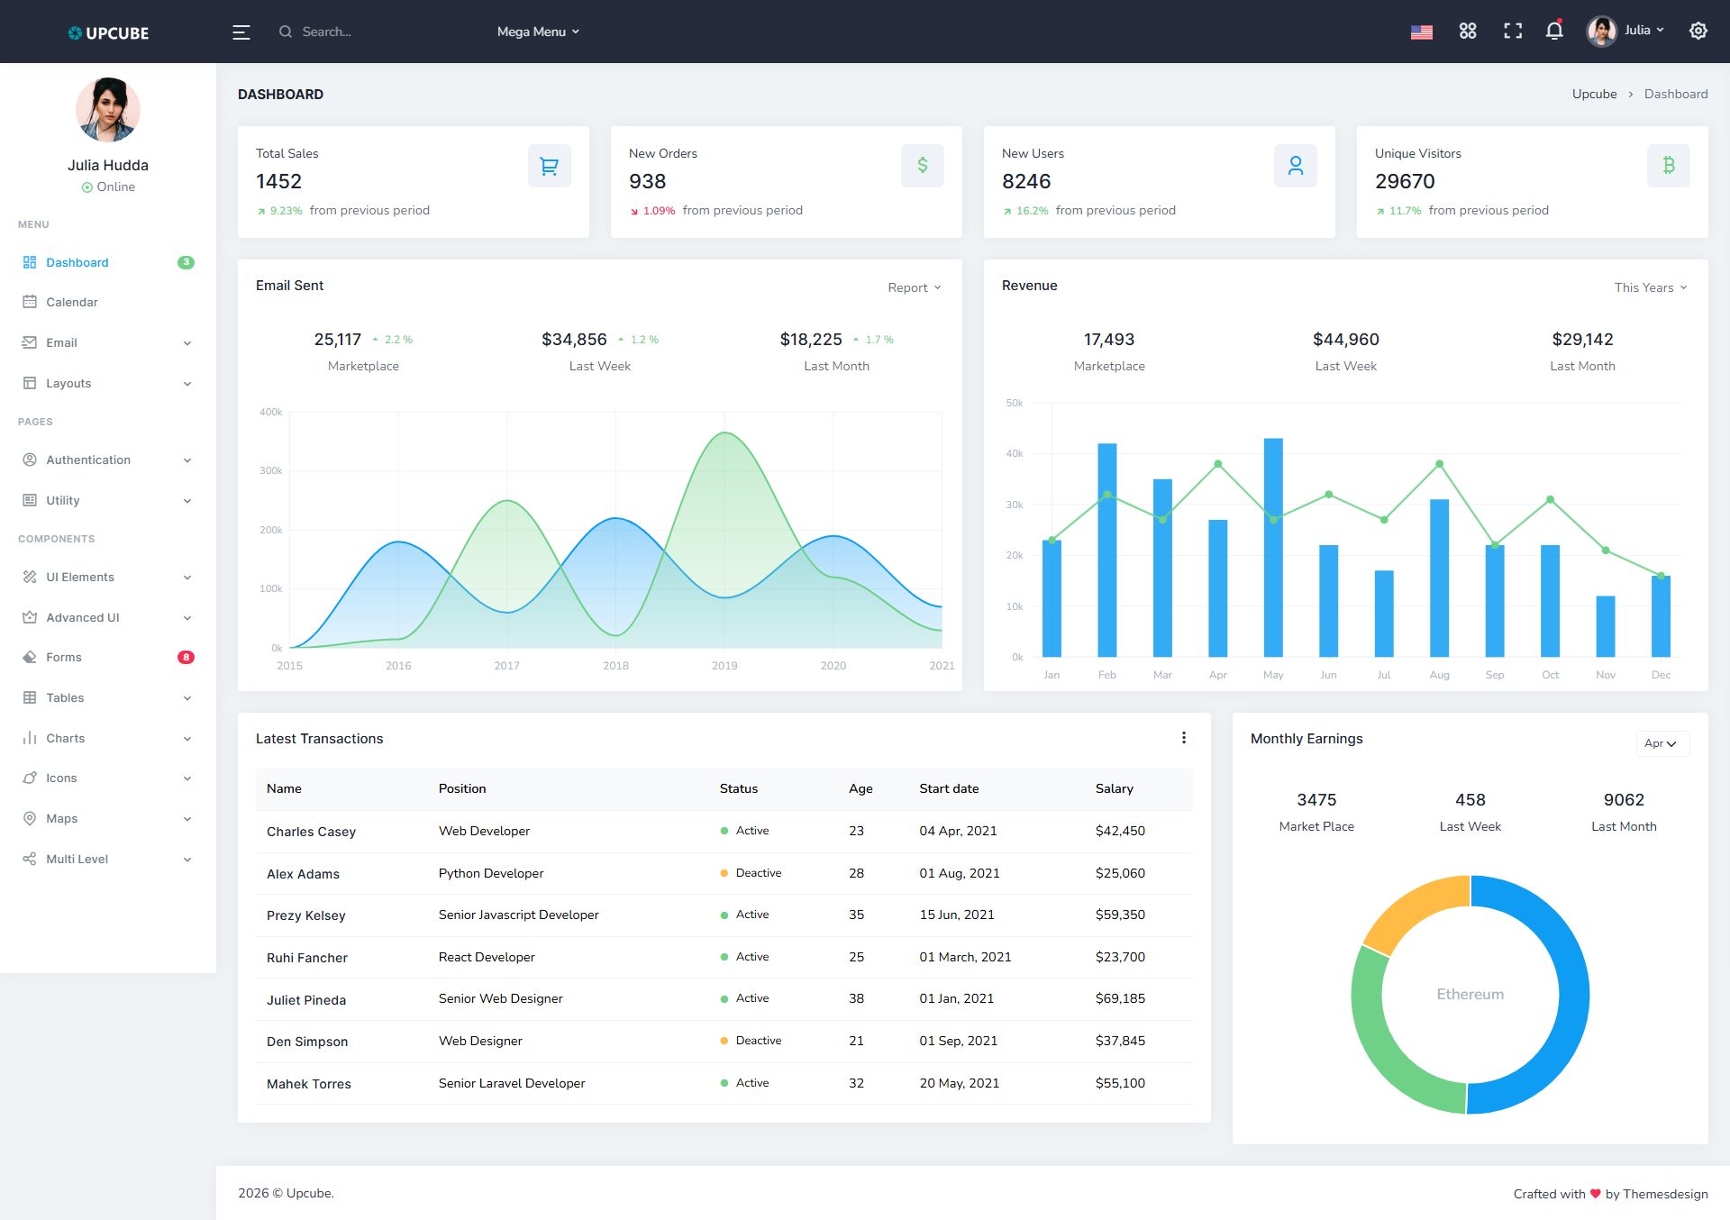Open Latest Transactions three-dot menu
1730x1220 pixels.
1184,738
